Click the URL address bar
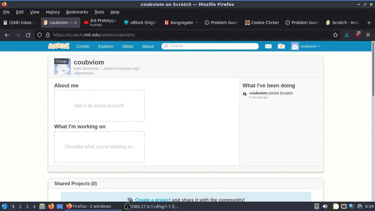This screenshot has height=211, width=375. pyautogui.click(x=187, y=35)
